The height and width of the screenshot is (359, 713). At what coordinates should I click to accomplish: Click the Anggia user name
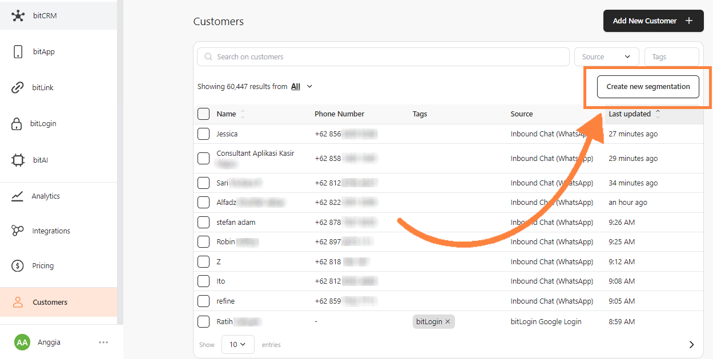pos(49,342)
